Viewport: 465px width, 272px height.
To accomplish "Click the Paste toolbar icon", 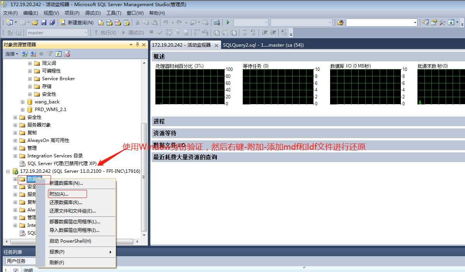I will (154, 23).
